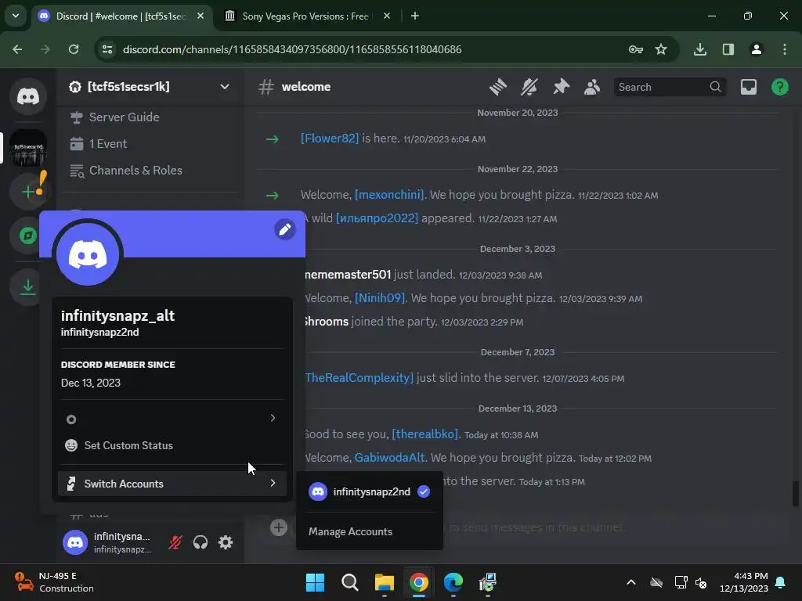Click infinitysnapz_alt display name

117,316
